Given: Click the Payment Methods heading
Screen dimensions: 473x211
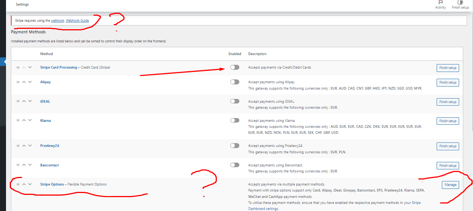Looking at the screenshot, I should click(29, 32).
